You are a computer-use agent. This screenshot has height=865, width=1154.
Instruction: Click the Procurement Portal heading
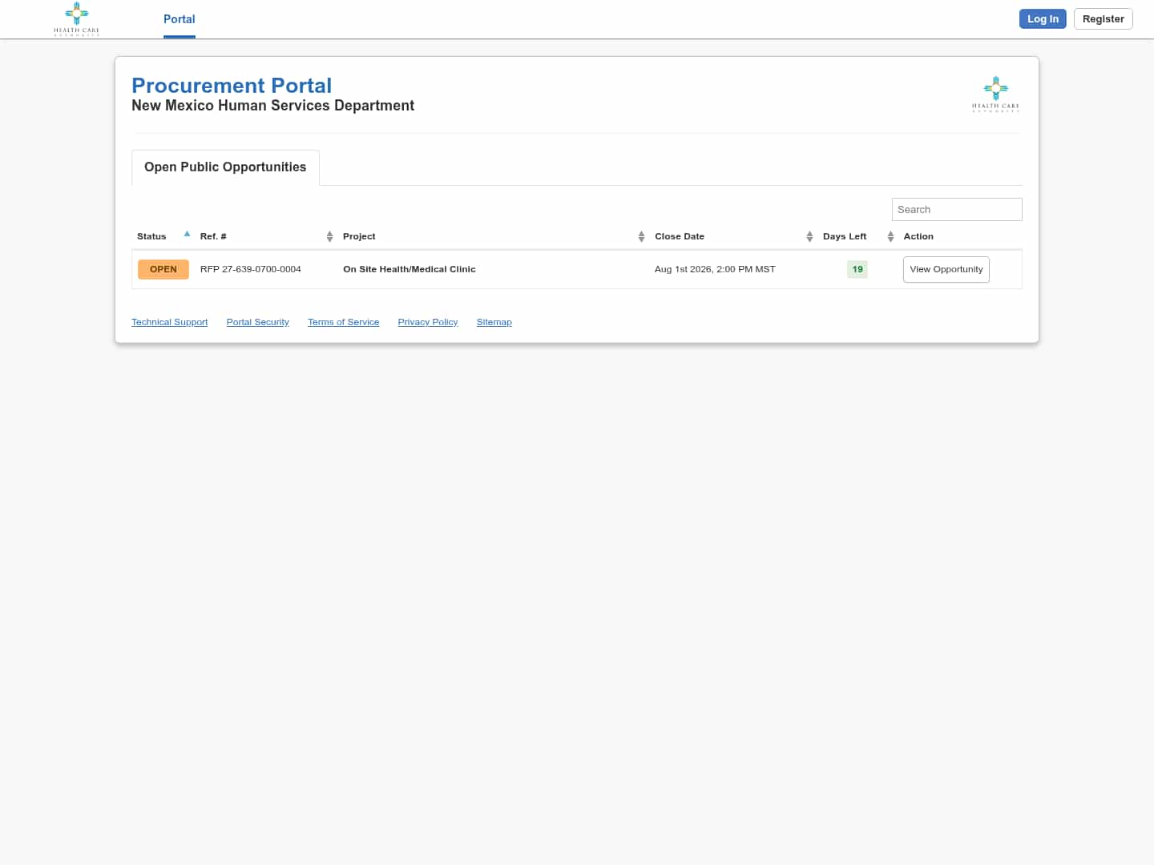(232, 86)
